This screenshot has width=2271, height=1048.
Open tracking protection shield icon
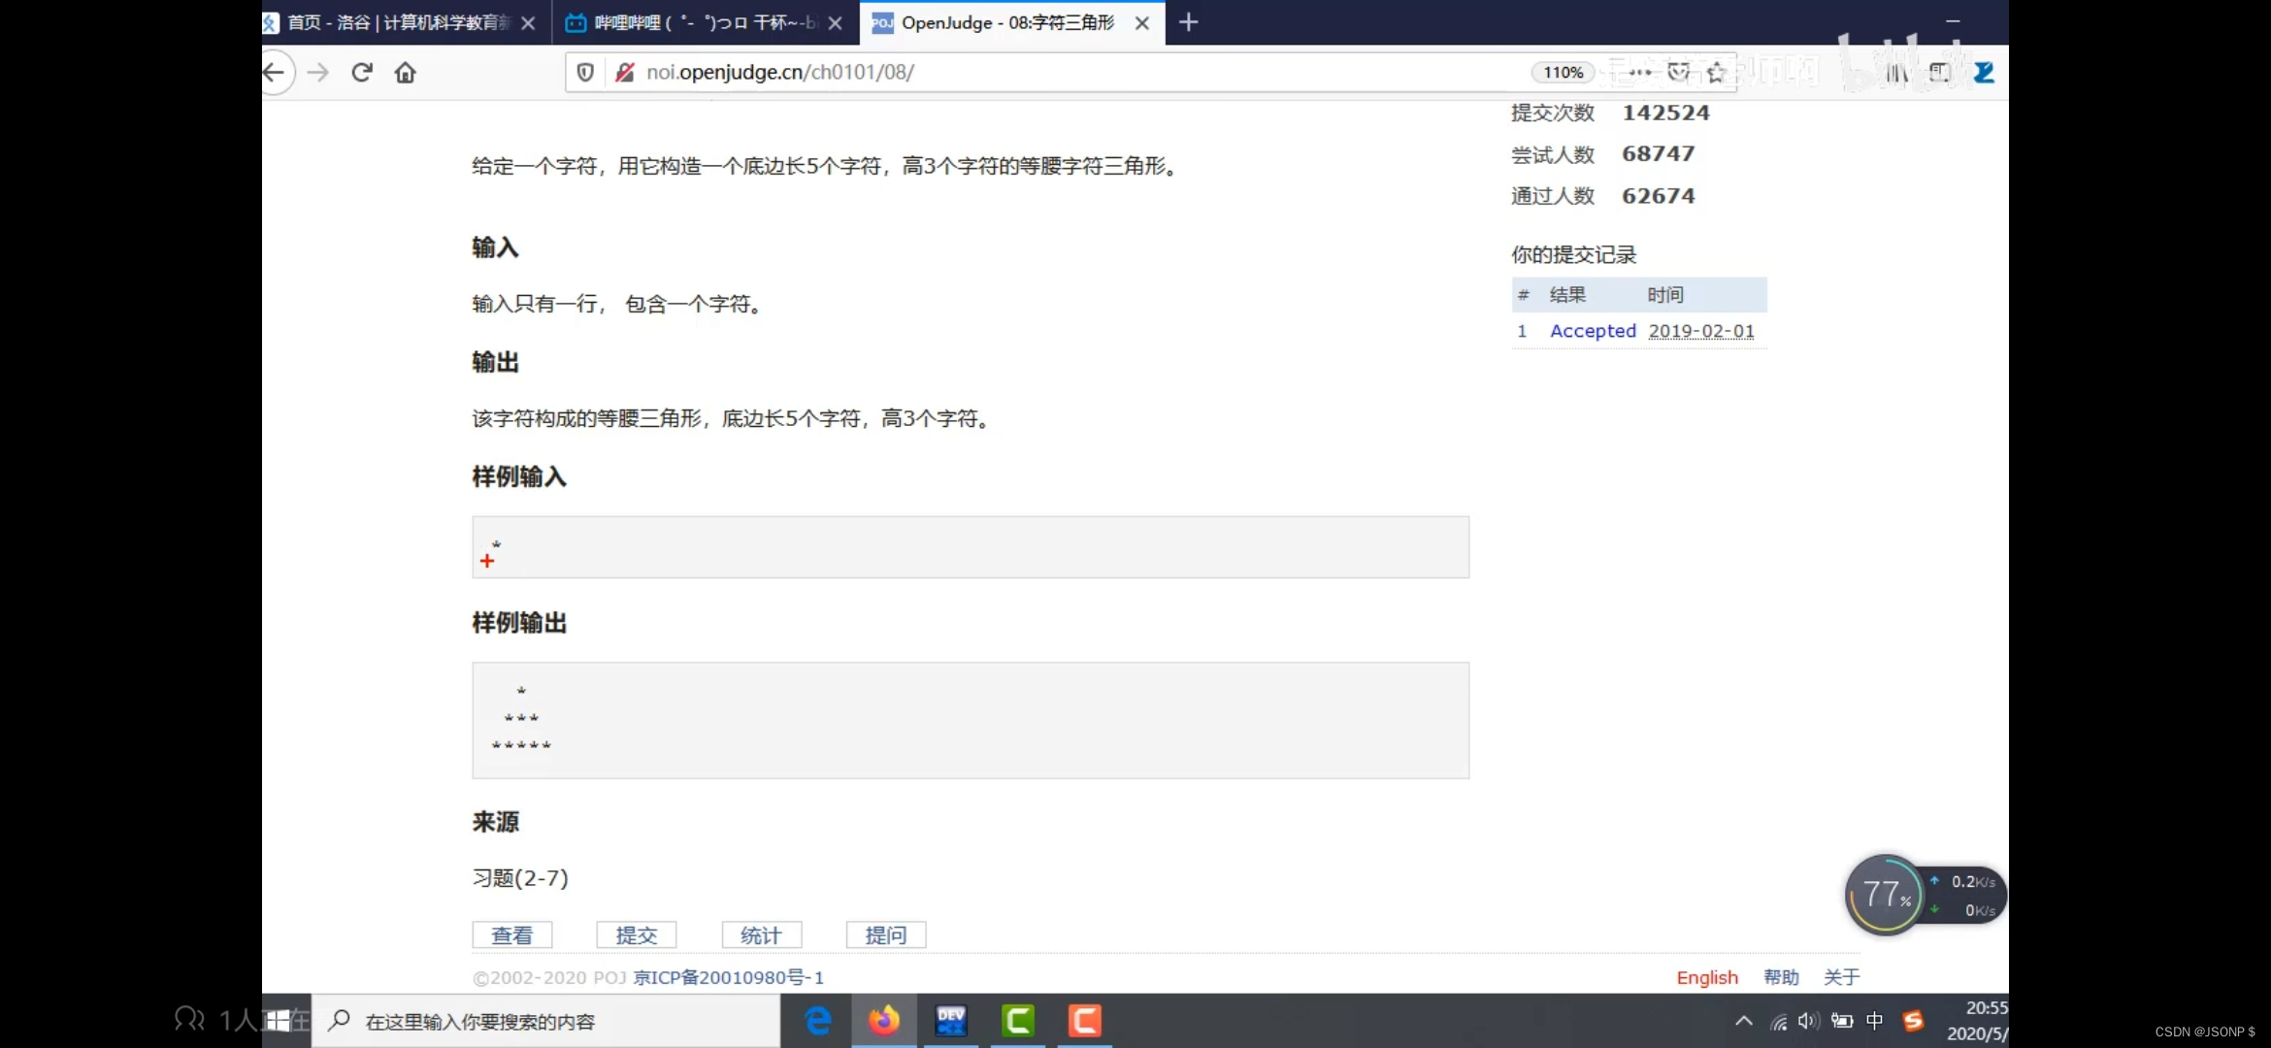[585, 72]
